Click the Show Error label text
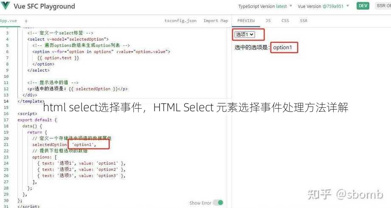Viewport: 391px width, 208px height. tap(200, 203)
